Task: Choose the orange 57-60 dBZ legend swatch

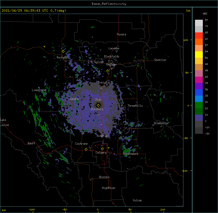Action: [199, 42]
